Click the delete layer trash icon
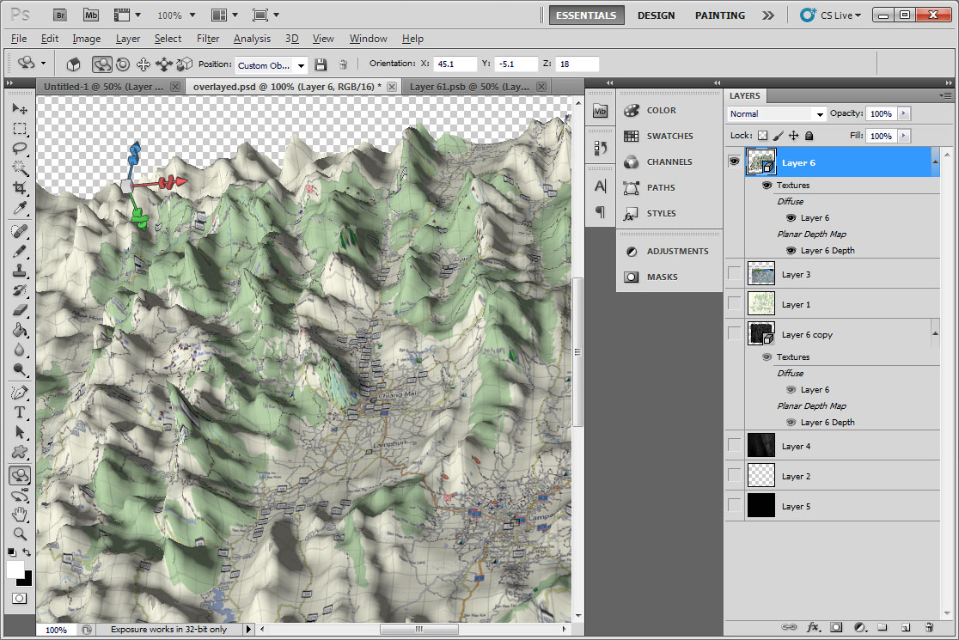Screen dimensions: 959x640 click(929, 628)
